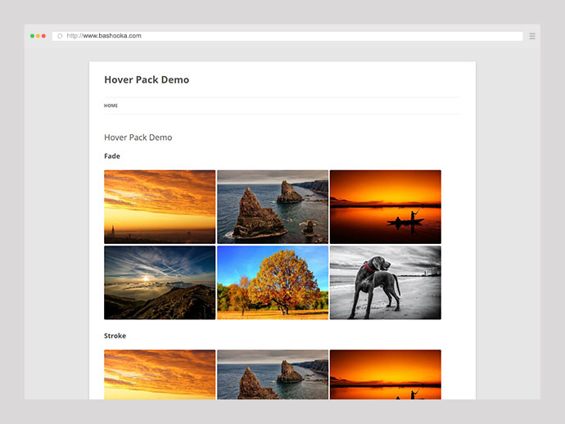
Task: Click the reload icon in address bar
Action: pyautogui.click(x=60, y=36)
